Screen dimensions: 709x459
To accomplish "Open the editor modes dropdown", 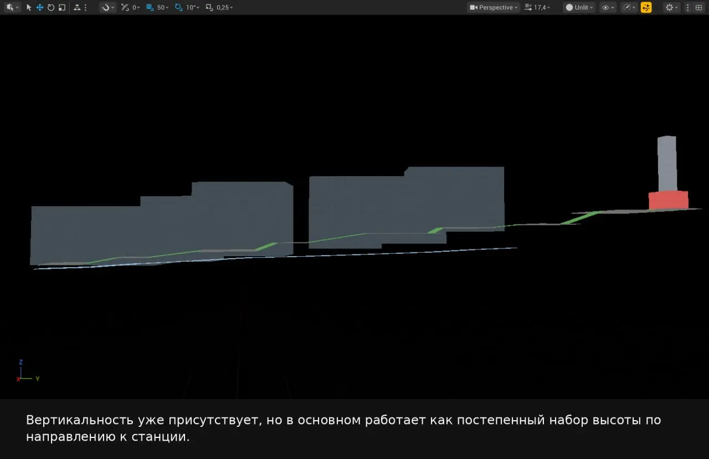I will (12, 7).
